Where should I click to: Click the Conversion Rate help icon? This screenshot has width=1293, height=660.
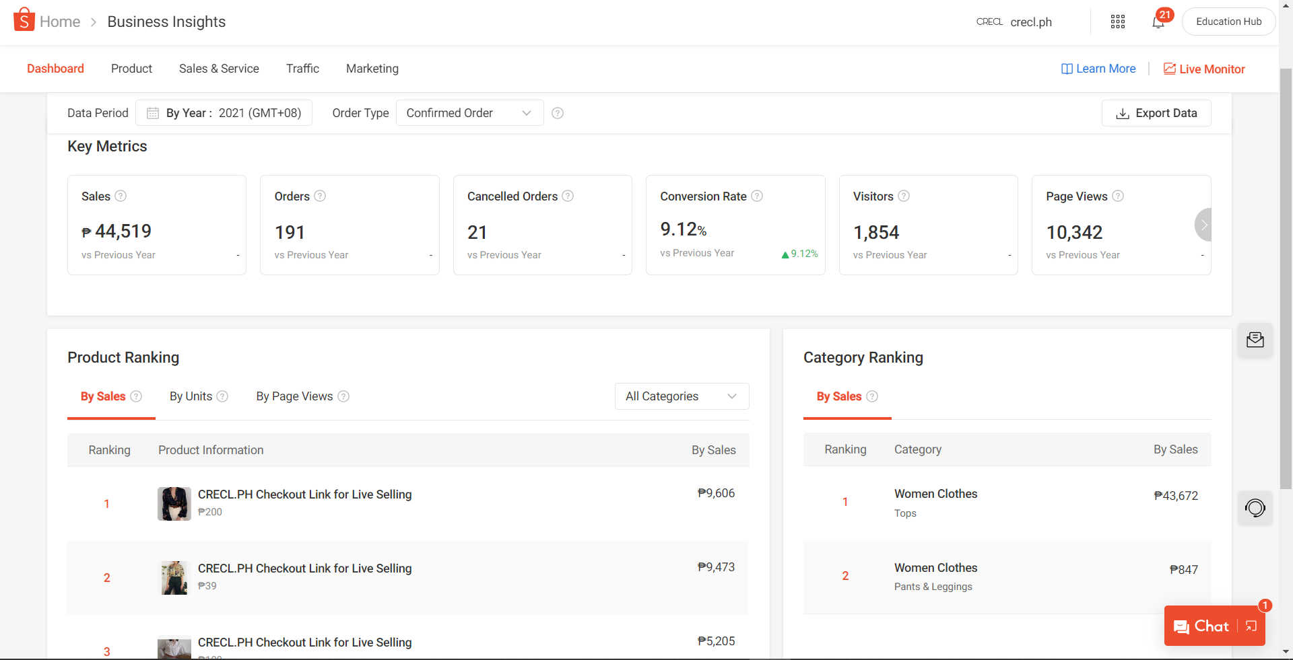pyautogui.click(x=757, y=196)
